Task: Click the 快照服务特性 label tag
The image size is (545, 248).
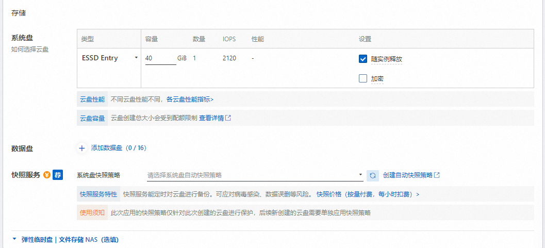Action: tap(98, 194)
